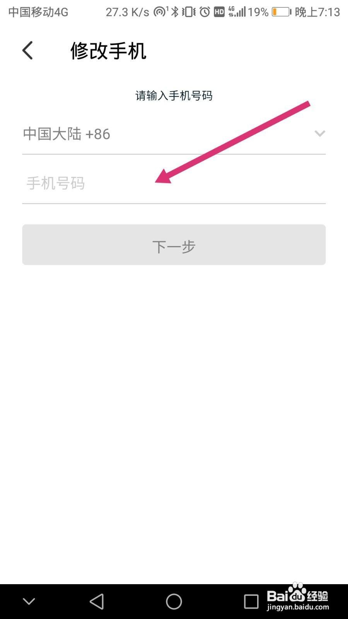
Task: Tap the alarm clock status icon
Action: click(205, 12)
